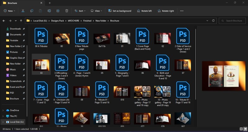Open recent locations chevron
The width and height of the screenshot is (248, 132).
pos(16,21)
